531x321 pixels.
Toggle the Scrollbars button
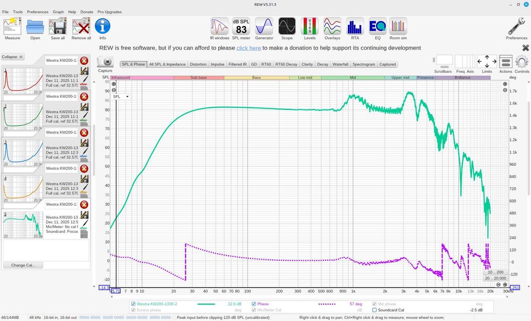pos(443,62)
